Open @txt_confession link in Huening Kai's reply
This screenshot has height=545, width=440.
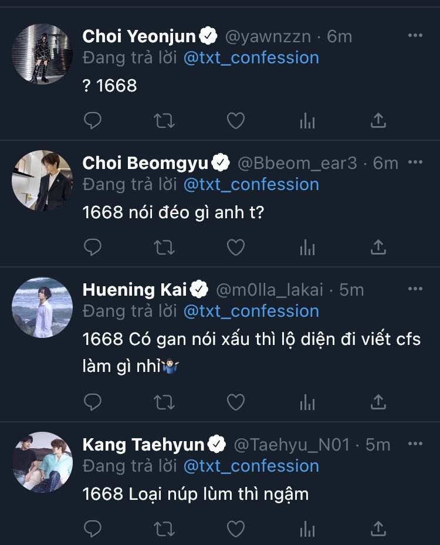point(251,311)
